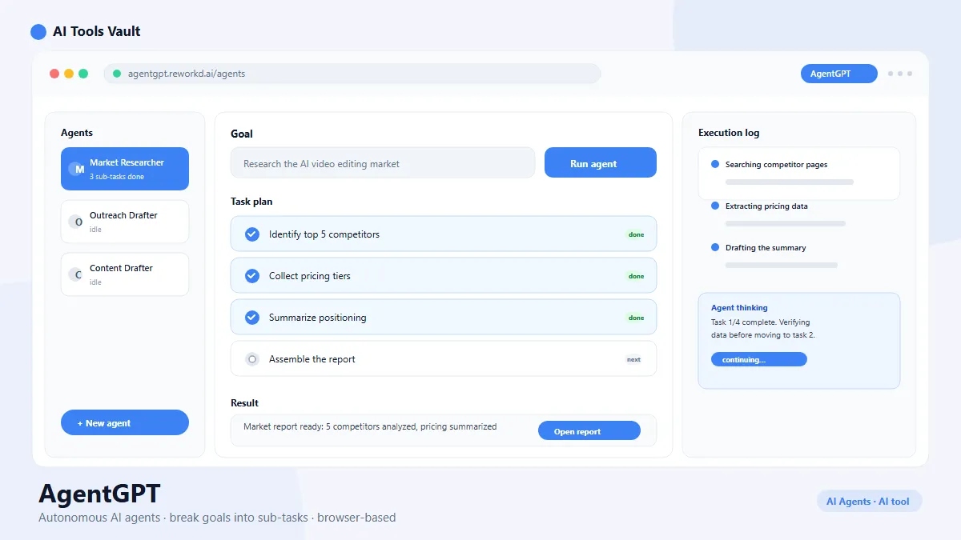This screenshot has width=961, height=540.
Task: Click the blue dot beside Searching competitor pages
Action: [715, 164]
